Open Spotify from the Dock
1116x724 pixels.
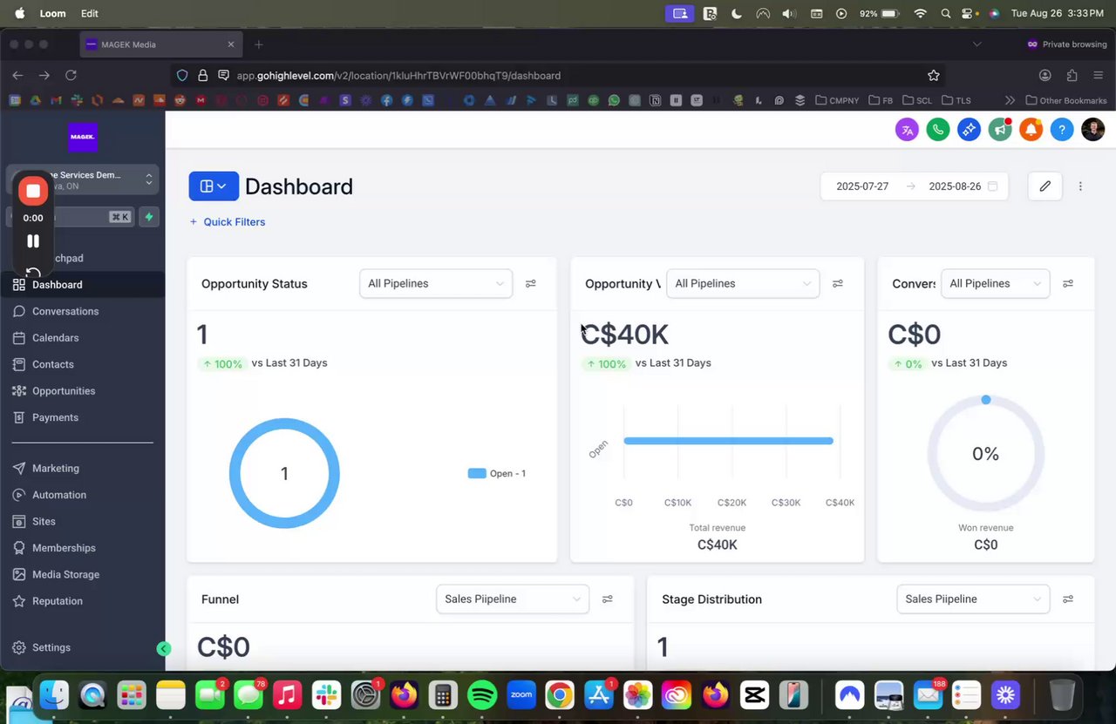[482, 694]
